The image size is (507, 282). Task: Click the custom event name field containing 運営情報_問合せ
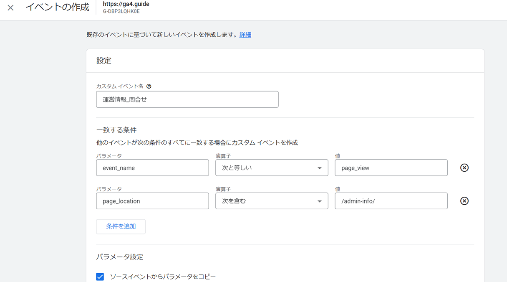187,99
